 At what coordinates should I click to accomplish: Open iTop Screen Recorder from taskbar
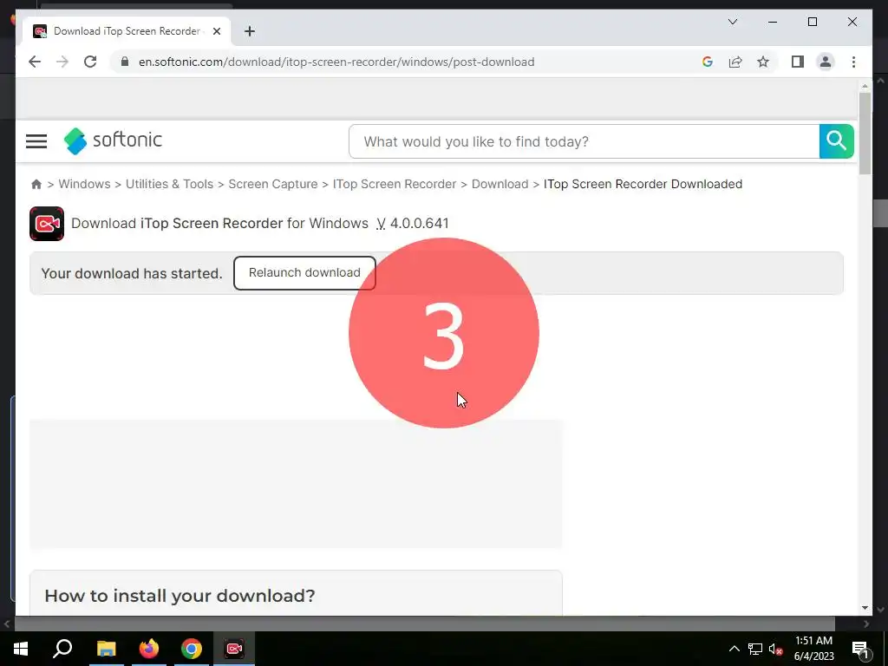pyautogui.click(x=234, y=649)
